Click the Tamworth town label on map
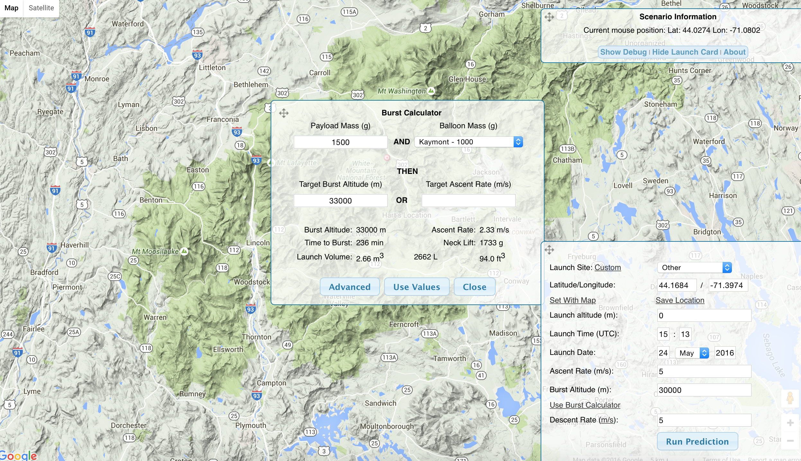This screenshot has height=461, width=801. 449,358
